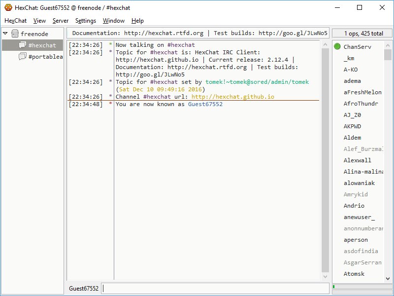Maximize the HexChat window
The image size is (394, 296).
point(360,7)
